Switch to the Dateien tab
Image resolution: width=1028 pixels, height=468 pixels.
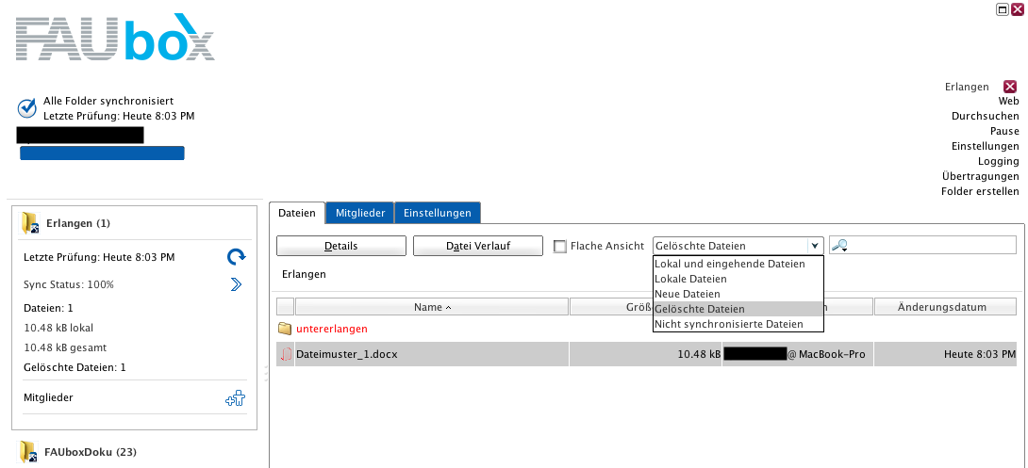point(297,213)
